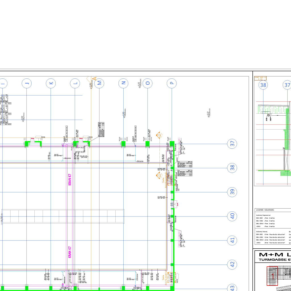Select the lower magenta KRAN K7 label
Viewport: 291px width, 291px height.
(x=70, y=252)
